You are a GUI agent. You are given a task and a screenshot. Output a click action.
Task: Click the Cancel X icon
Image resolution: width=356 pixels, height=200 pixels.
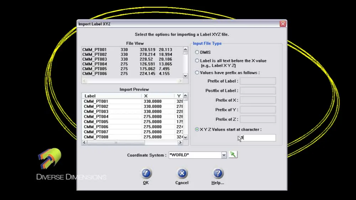(x=182, y=173)
